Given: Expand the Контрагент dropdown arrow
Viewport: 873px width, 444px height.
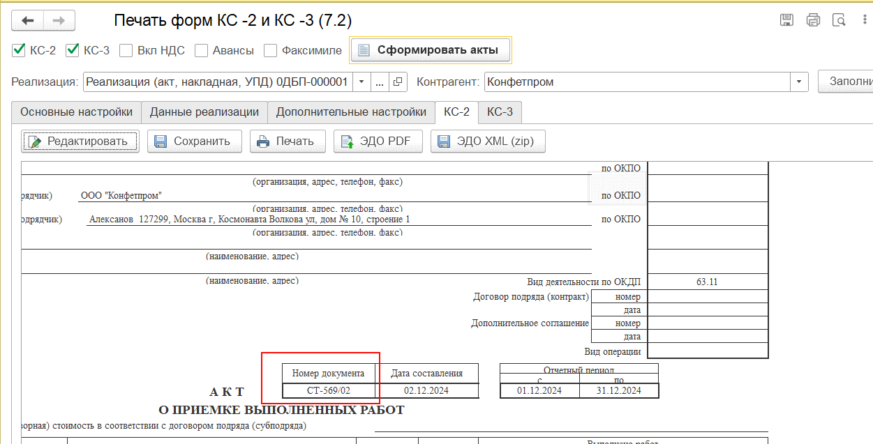Looking at the screenshot, I should [x=799, y=82].
